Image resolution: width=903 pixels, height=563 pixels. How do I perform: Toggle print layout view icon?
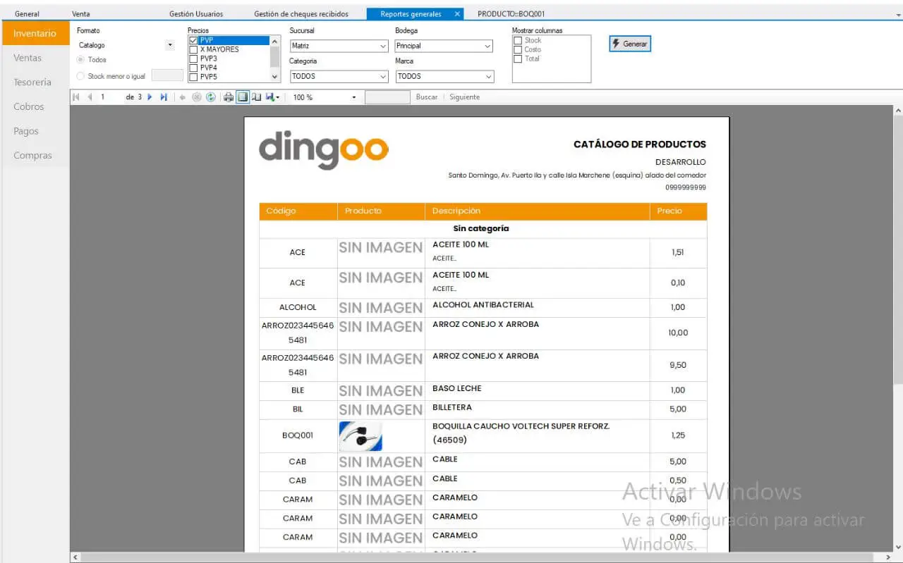pyautogui.click(x=243, y=97)
